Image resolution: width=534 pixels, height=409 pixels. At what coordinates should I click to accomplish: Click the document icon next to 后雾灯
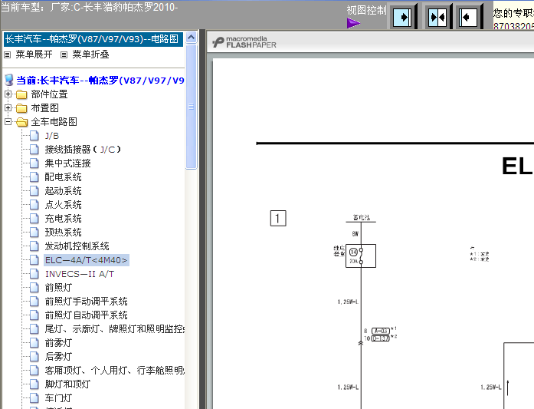coord(34,357)
